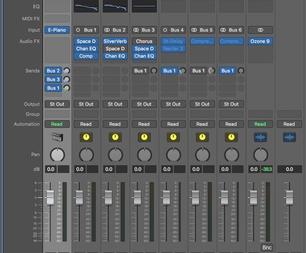Open the Read automation menu on the master strip
The height and width of the screenshot is (253, 306).
click(289, 124)
